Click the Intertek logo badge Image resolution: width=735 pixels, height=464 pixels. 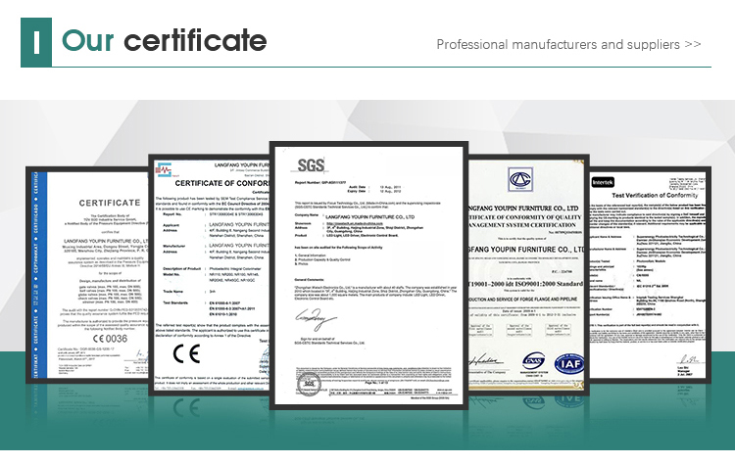point(603,182)
